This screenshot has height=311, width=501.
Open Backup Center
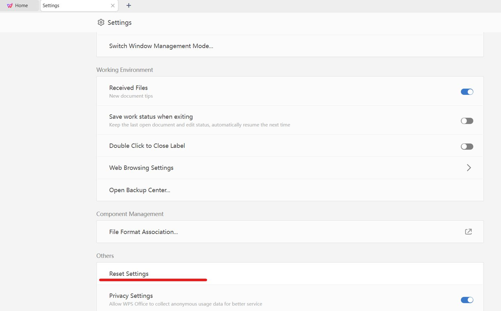click(139, 190)
